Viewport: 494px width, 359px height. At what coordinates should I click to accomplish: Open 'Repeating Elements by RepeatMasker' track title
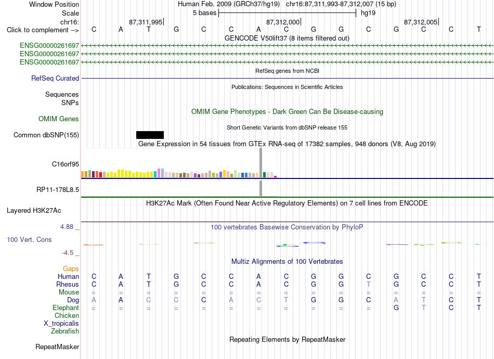(288, 340)
